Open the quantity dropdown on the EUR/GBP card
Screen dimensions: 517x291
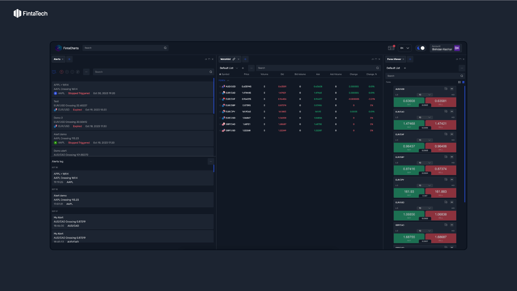(425, 163)
